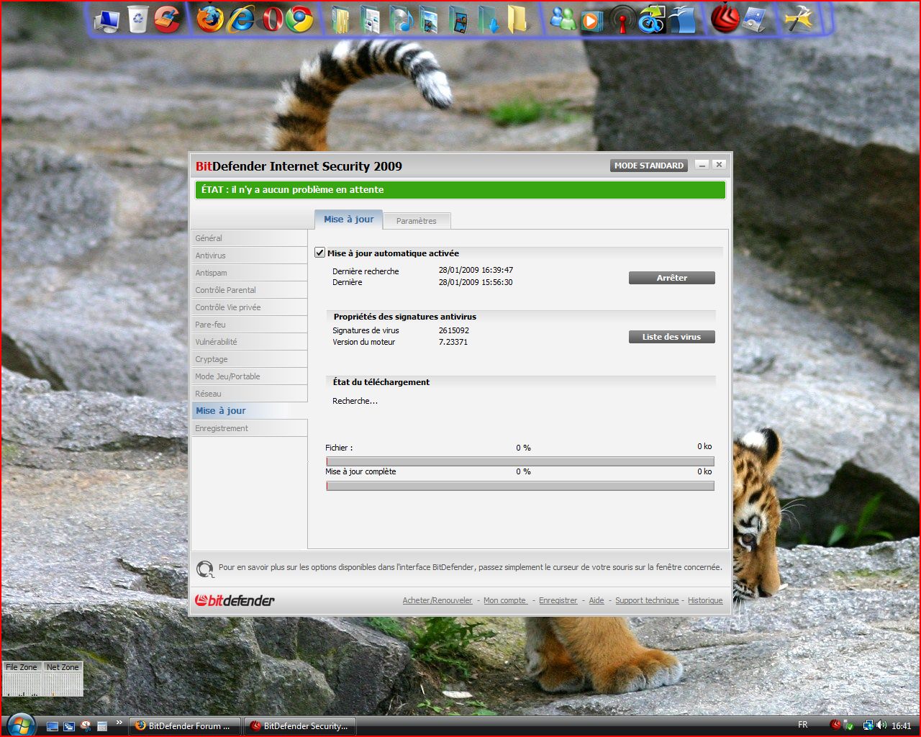Click the FR language indicator

coord(803,725)
